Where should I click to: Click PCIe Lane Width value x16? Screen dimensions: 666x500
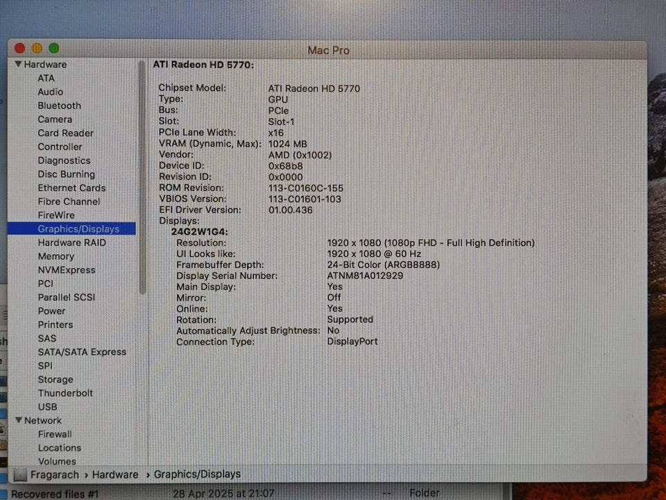click(275, 133)
